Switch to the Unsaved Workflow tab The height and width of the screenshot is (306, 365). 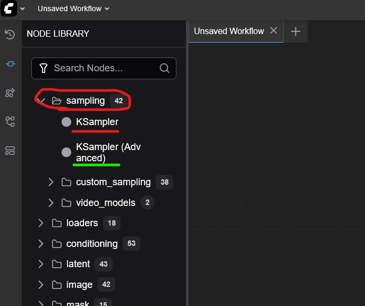pyautogui.click(x=228, y=31)
